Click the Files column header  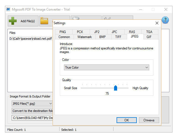12,33
